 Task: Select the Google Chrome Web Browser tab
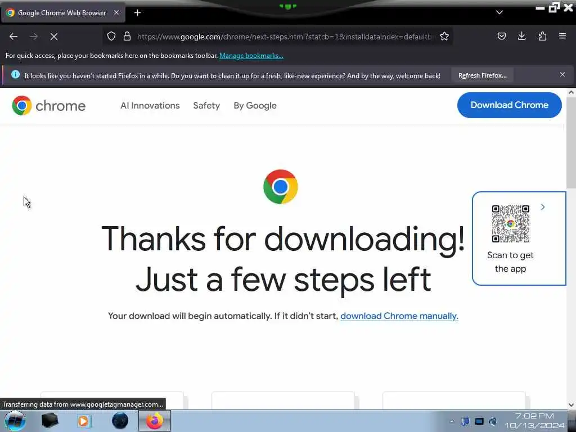coord(62,13)
